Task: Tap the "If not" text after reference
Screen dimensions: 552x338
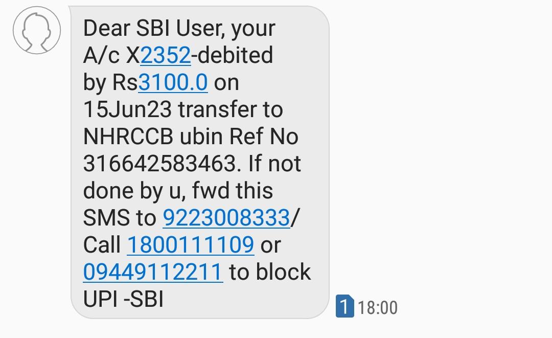Action: (274, 164)
